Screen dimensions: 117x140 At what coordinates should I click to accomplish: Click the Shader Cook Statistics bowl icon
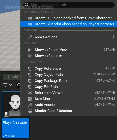(x=30, y=111)
